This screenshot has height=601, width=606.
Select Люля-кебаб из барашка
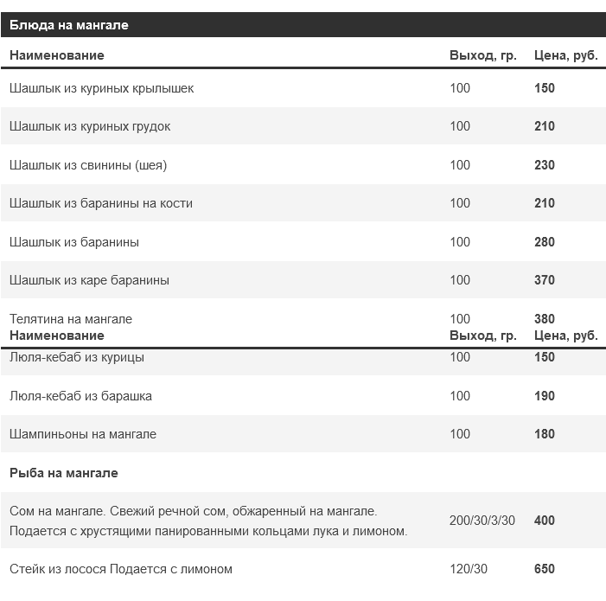pyautogui.click(x=80, y=396)
